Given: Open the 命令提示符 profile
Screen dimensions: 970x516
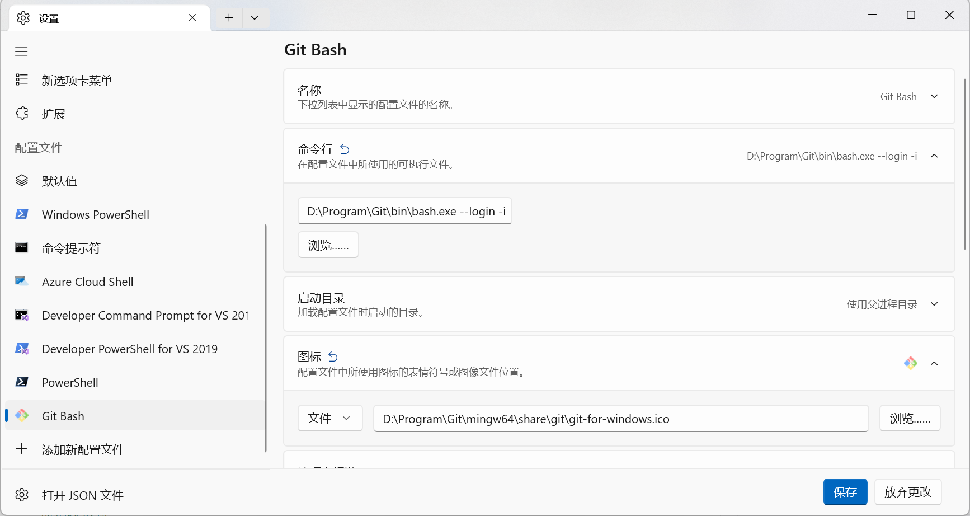Looking at the screenshot, I should (135, 248).
